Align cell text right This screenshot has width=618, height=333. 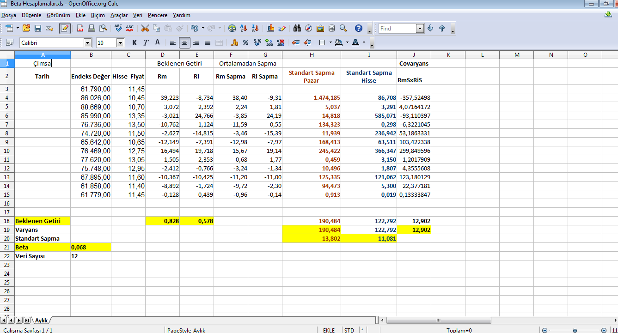[196, 42]
